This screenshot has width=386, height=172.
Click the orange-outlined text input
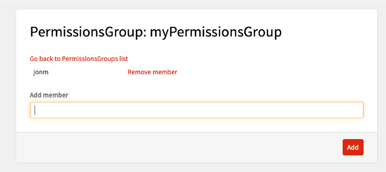pos(197,110)
